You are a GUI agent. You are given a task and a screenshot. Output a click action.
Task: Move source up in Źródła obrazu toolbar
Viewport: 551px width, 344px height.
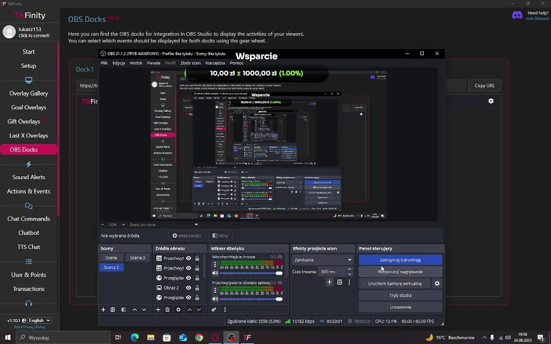pos(189,310)
